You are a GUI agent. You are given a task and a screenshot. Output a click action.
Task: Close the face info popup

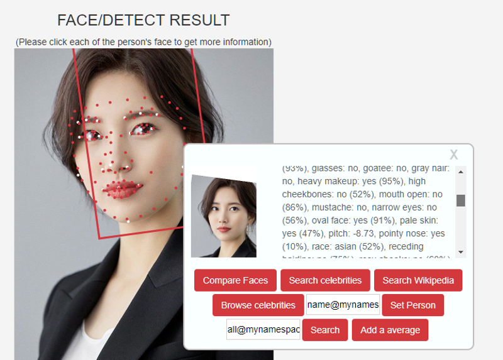click(453, 155)
